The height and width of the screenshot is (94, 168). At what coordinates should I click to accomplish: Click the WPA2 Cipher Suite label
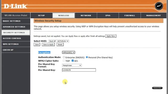(x=48, y=61)
